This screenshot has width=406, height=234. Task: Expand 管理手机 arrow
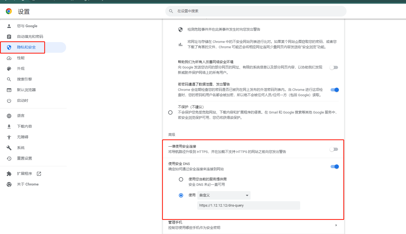(336, 225)
